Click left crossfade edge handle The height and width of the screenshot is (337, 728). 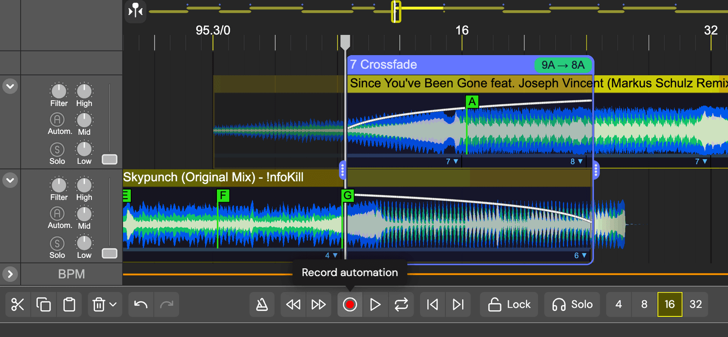[x=343, y=170]
